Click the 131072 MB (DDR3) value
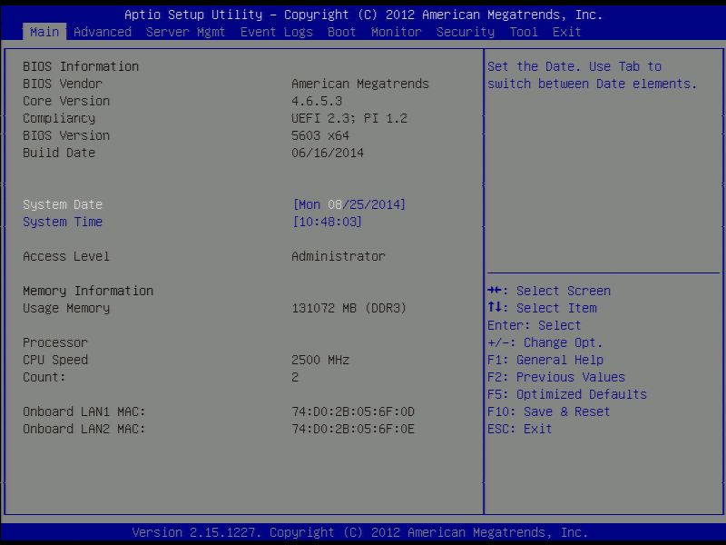The image size is (726, 545). click(x=349, y=308)
